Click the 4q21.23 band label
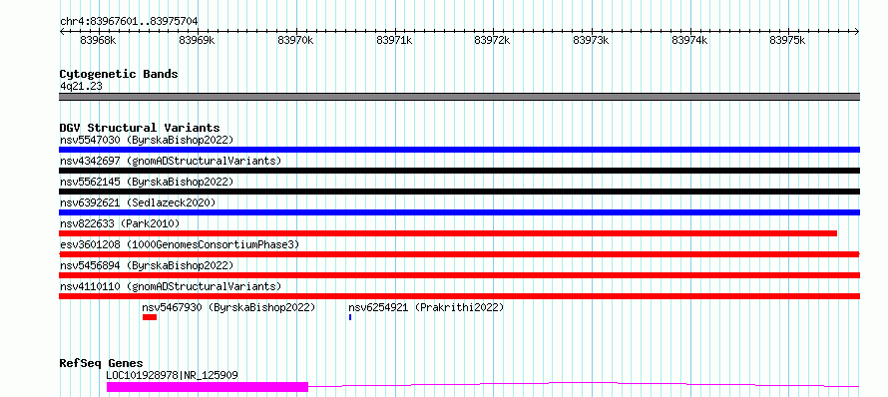Image resolution: width=888 pixels, height=397 pixels. tap(81, 86)
